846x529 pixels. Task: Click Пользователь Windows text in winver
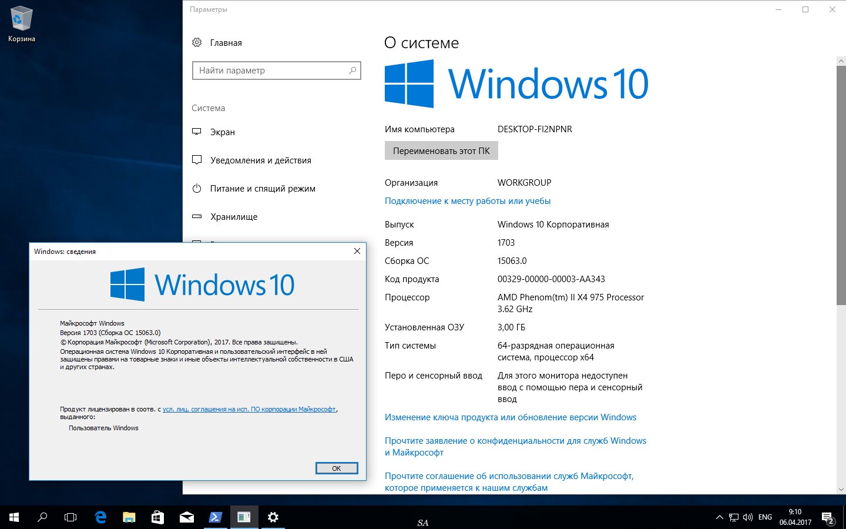[103, 428]
